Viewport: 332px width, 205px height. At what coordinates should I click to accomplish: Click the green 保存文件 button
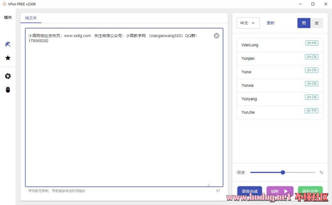(x=310, y=191)
